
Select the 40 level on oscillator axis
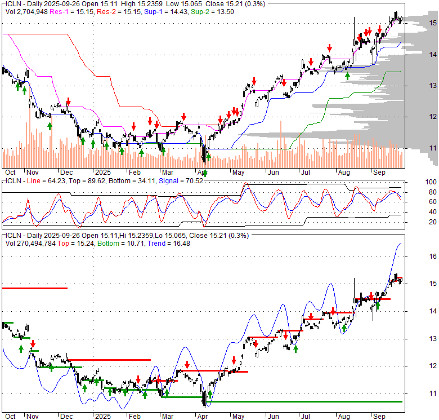click(x=433, y=212)
